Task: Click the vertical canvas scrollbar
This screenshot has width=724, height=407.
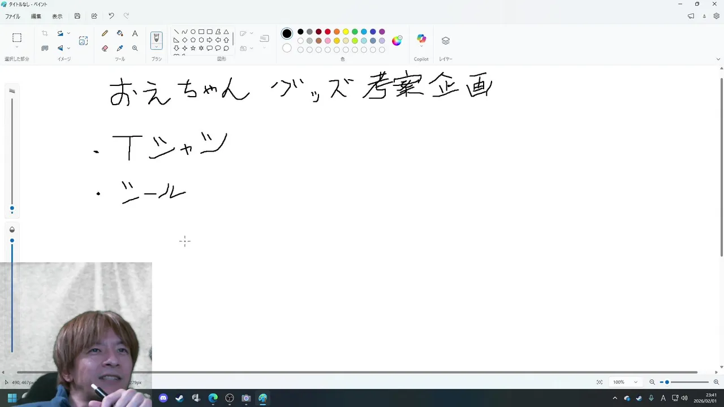Action: [721, 166]
